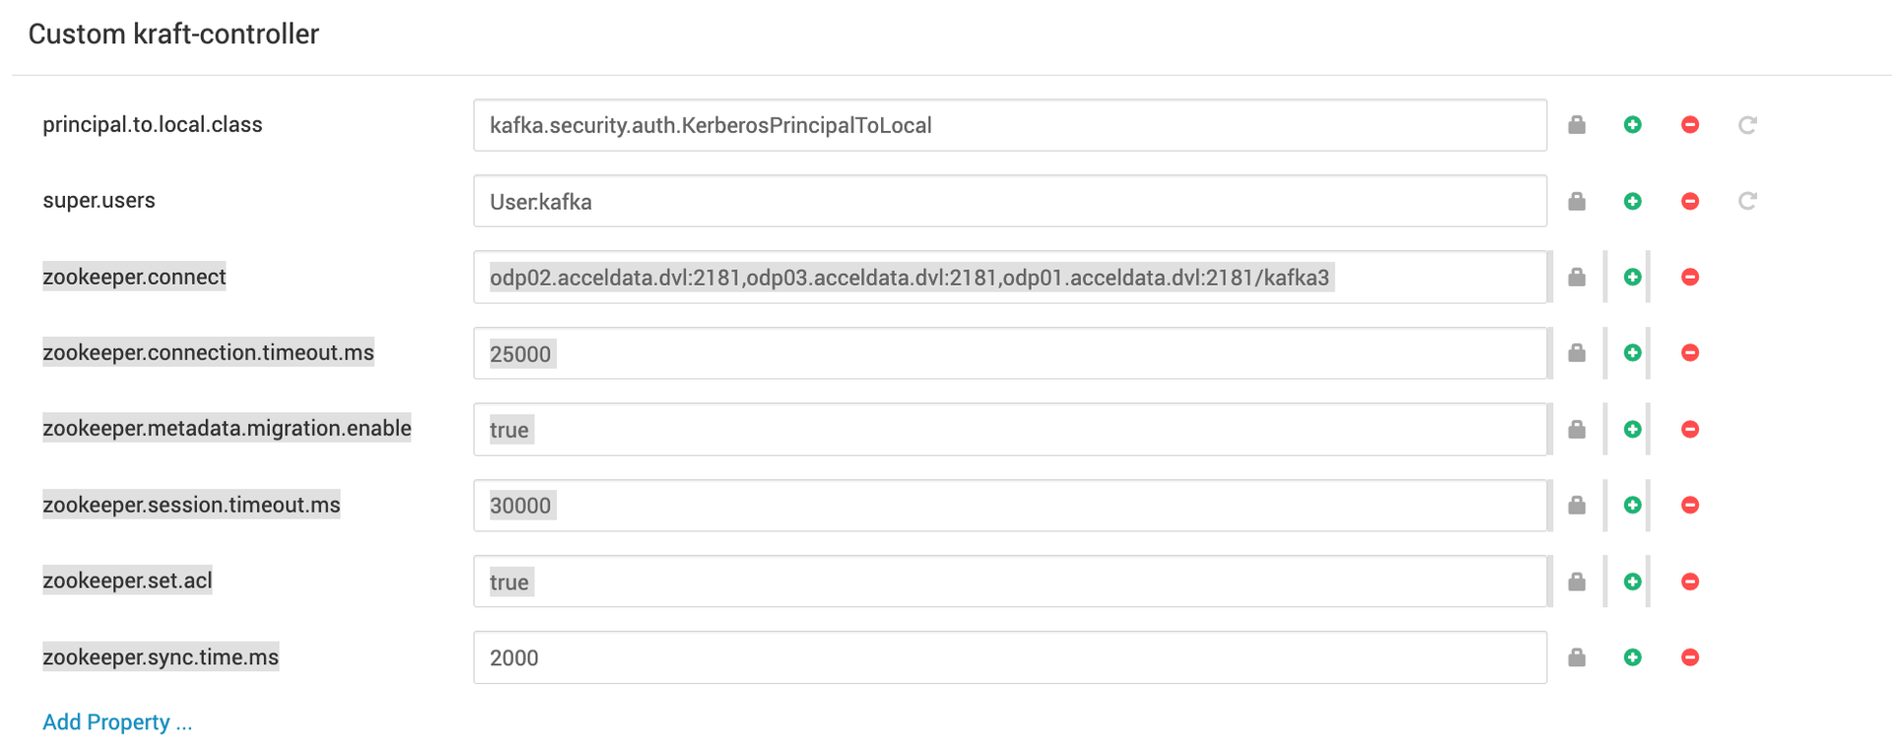
Task: Click green plus for zookeeper.metadata.migration.enable
Action: 1633,430
